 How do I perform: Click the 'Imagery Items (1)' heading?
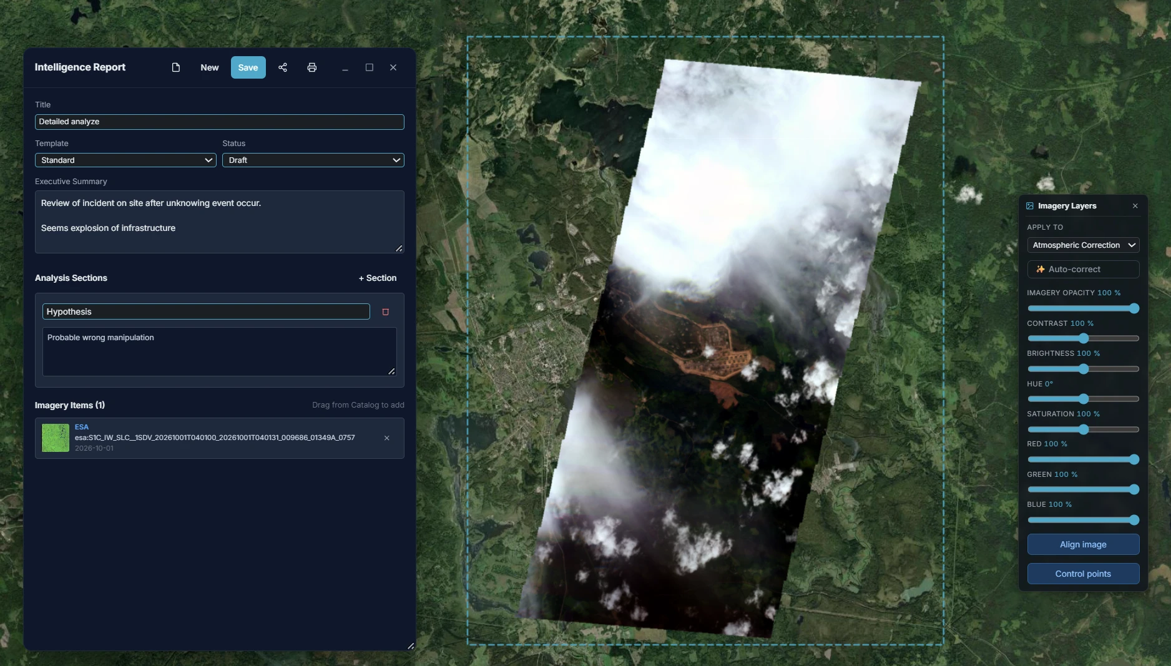[70, 405]
